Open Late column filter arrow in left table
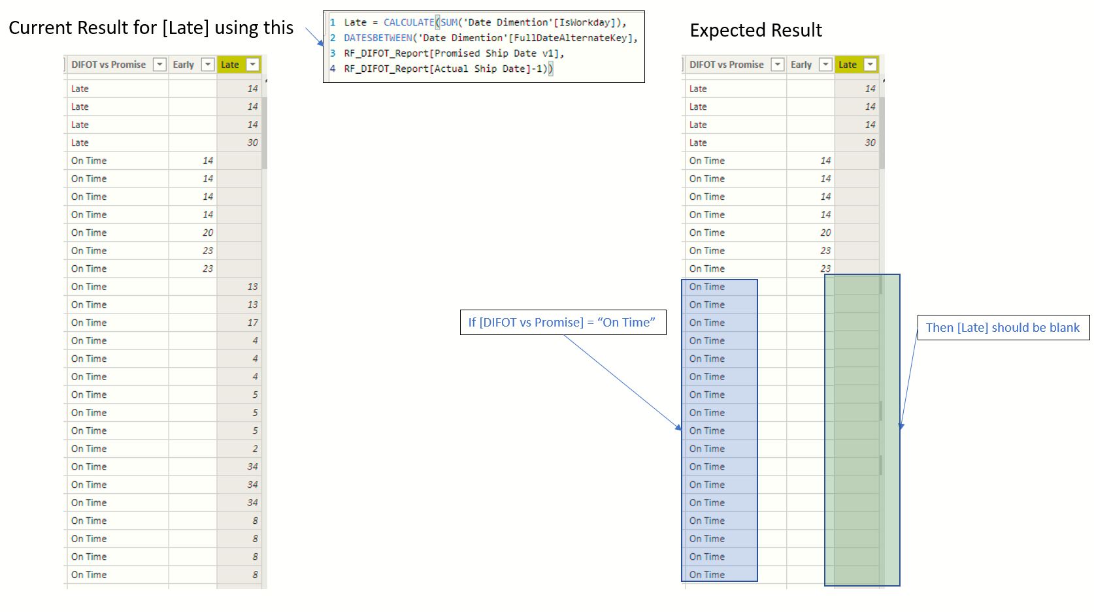 pos(252,64)
